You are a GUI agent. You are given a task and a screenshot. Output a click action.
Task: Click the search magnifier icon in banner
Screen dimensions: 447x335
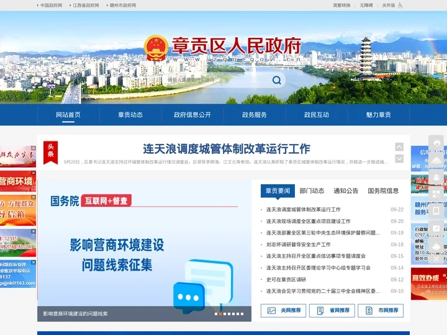coord(276,80)
